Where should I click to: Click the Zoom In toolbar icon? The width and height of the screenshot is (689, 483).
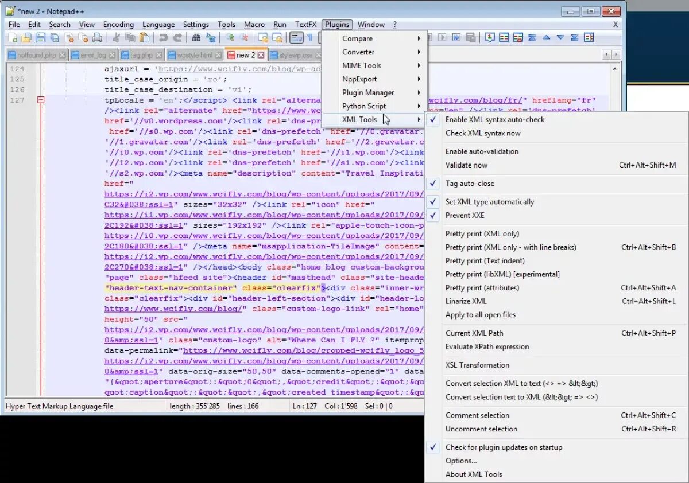(x=230, y=38)
